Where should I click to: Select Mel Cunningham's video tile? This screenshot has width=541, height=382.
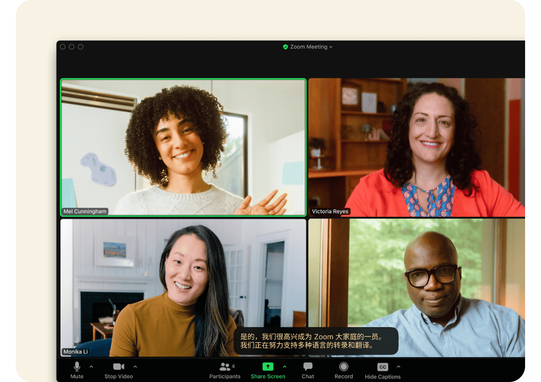pos(183,147)
